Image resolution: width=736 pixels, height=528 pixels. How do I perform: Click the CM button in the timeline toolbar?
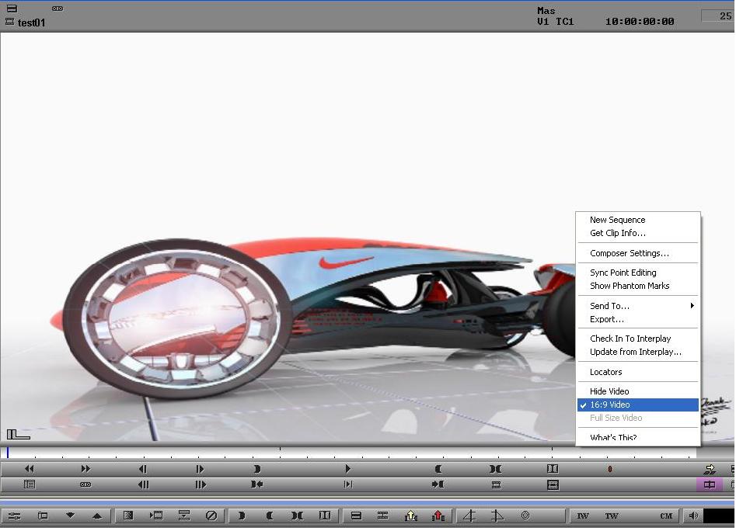tap(666, 516)
